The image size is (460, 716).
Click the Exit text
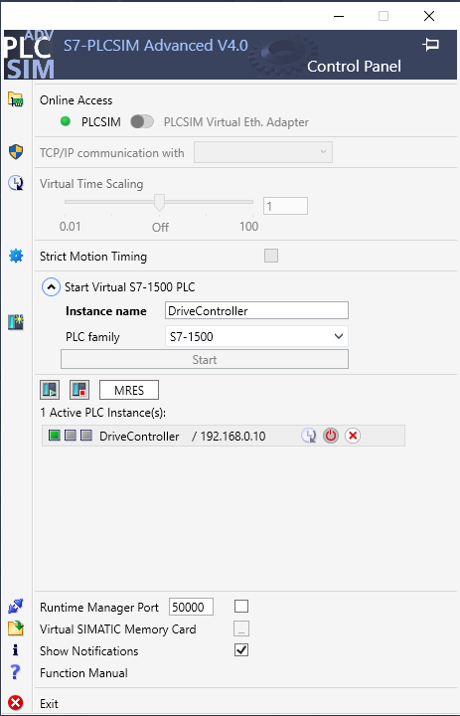pos(49,704)
